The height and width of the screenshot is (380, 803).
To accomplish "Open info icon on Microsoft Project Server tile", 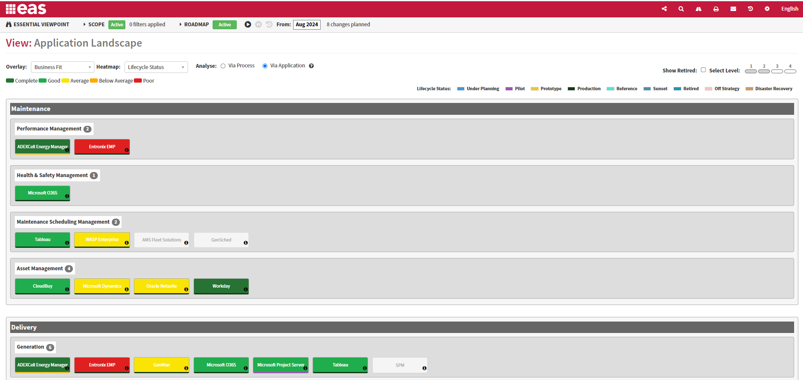I will tap(305, 368).
